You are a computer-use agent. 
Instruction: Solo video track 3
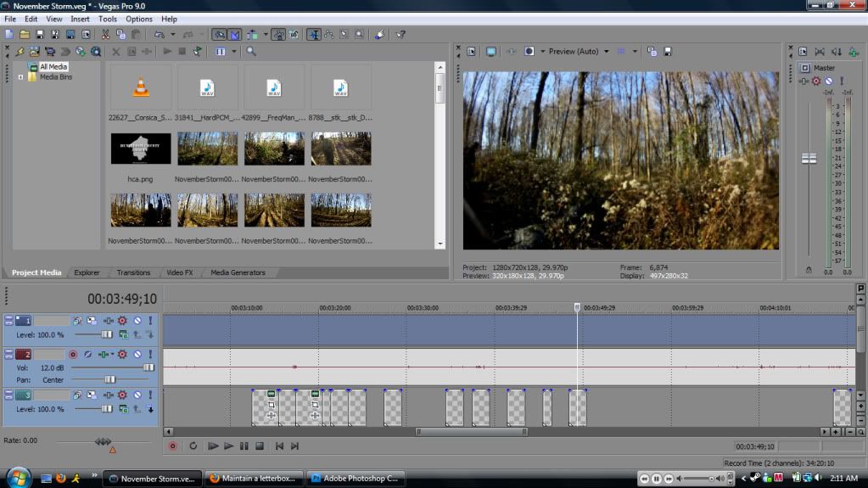(150, 395)
